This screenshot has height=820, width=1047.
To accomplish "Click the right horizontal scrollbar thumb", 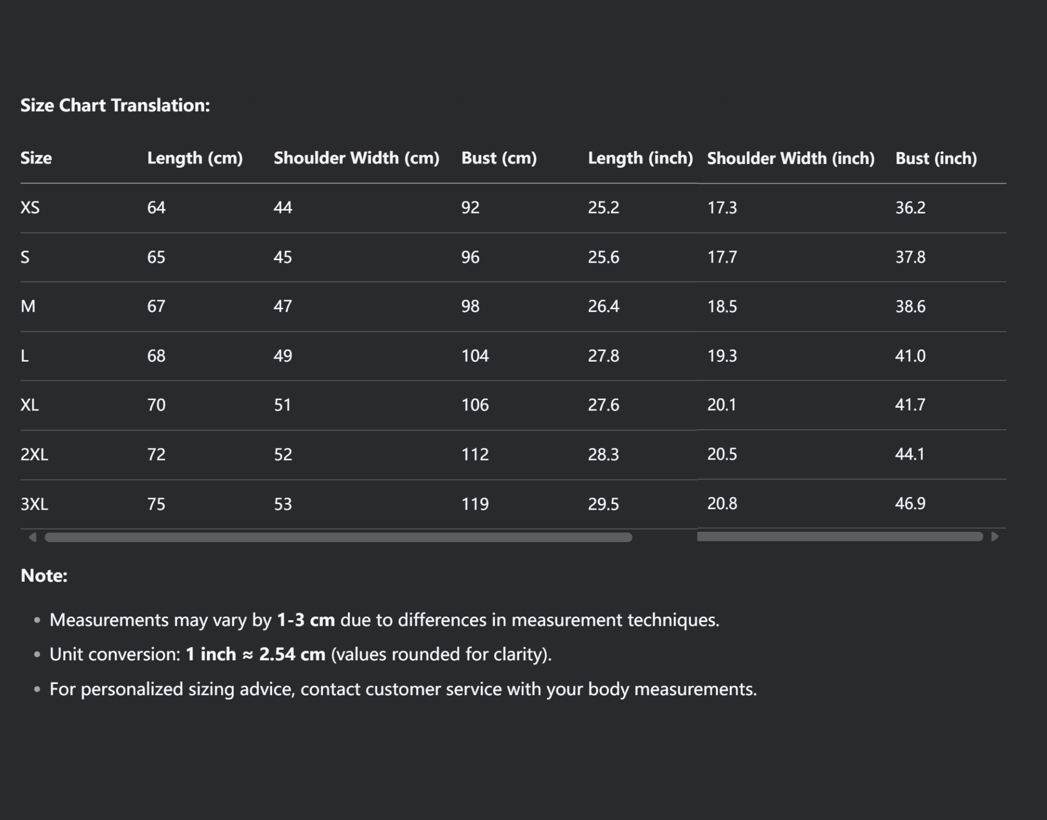I will pyautogui.click(x=840, y=537).
